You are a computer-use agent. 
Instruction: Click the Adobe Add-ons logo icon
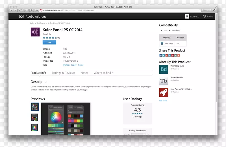[x=21, y=17]
